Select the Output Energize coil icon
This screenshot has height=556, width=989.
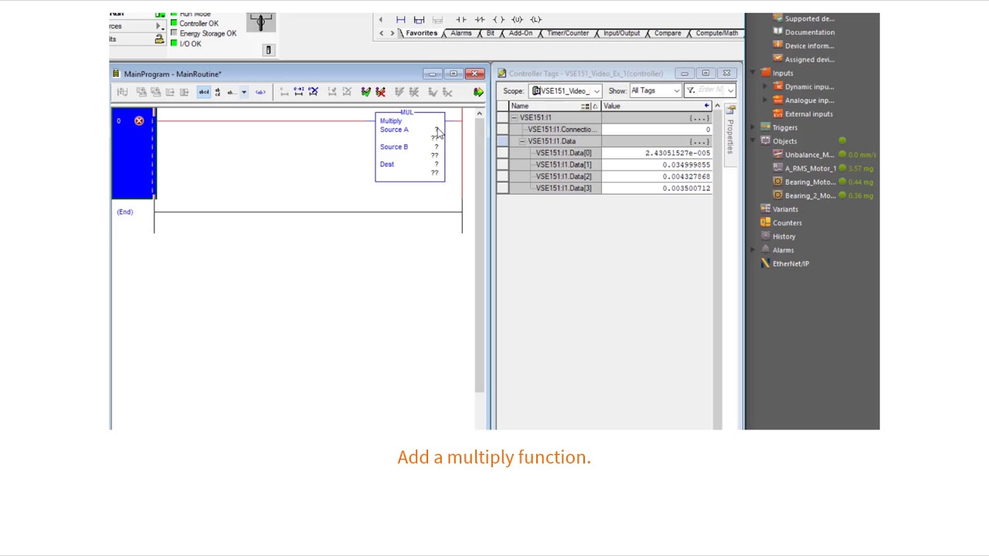point(498,19)
